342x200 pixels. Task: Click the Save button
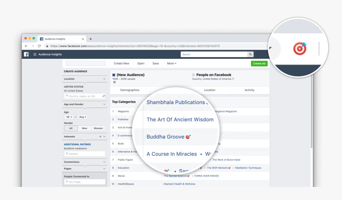[155, 63]
